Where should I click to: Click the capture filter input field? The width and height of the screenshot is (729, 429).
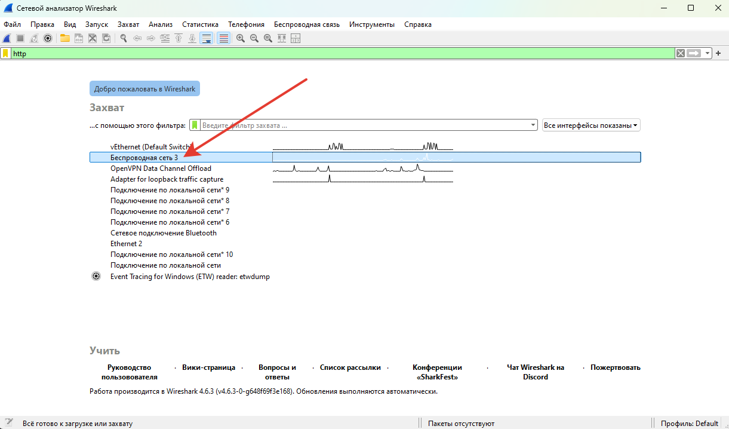(x=364, y=125)
